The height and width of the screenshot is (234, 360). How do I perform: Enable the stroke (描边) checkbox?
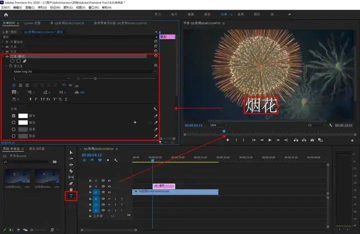[13, 122]
